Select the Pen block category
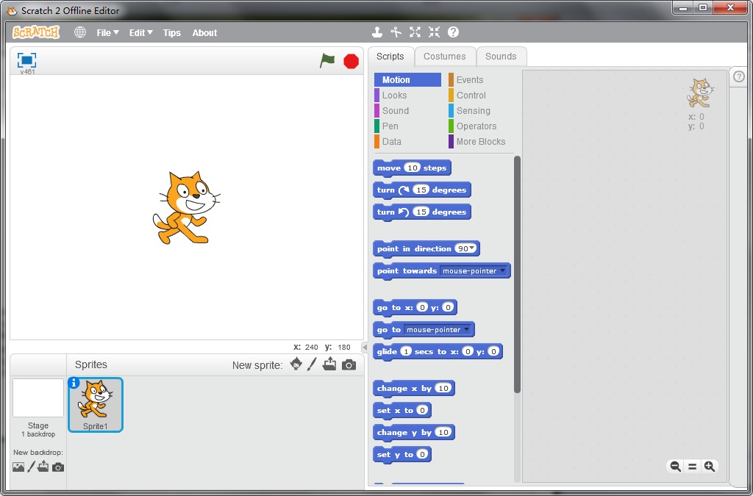Image resolution: width=753 pixels, height=496 pixels. click(407, 126)
